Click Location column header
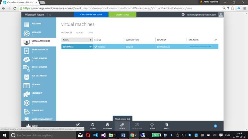Screen dimensions: 248x139 coord(171,40)
